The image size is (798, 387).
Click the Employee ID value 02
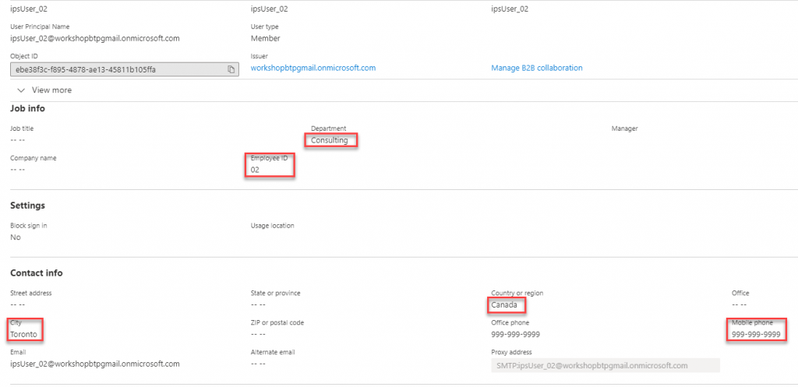255,170
